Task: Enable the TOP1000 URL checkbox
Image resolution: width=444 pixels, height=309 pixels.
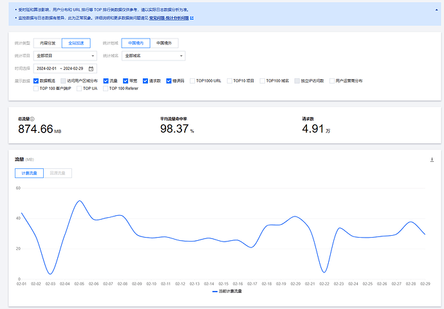Action: (x=192, y=81)
